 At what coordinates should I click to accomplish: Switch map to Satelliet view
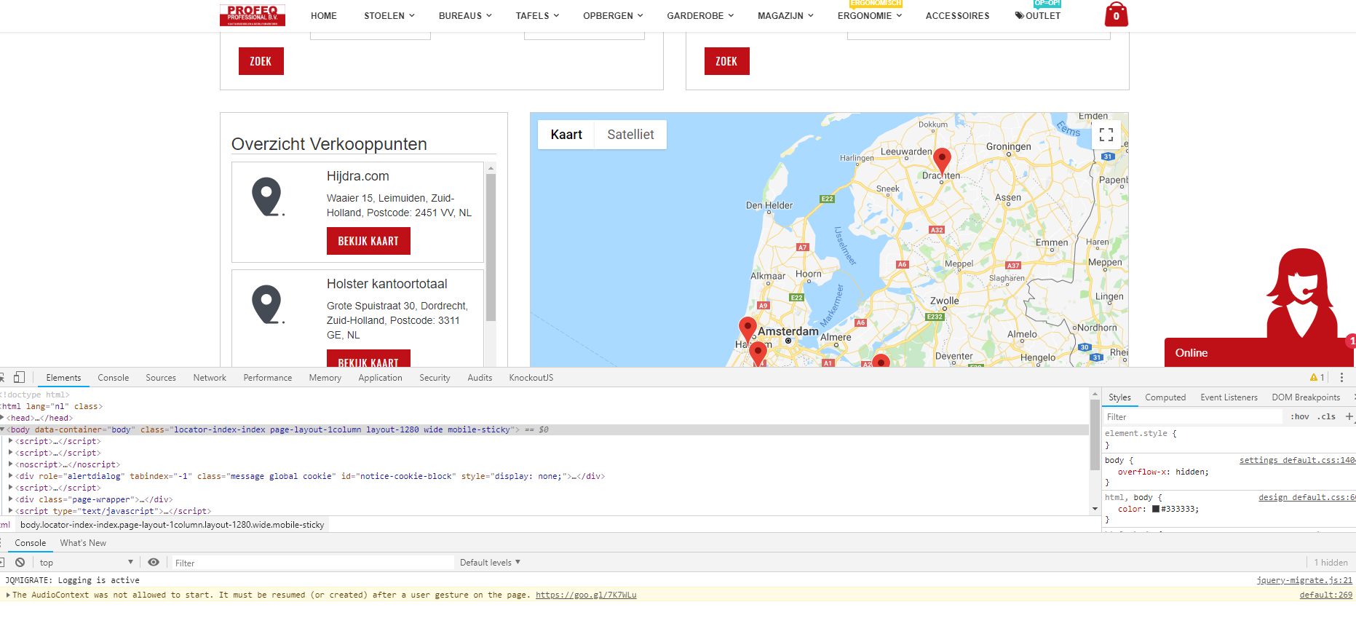[630, 135]
